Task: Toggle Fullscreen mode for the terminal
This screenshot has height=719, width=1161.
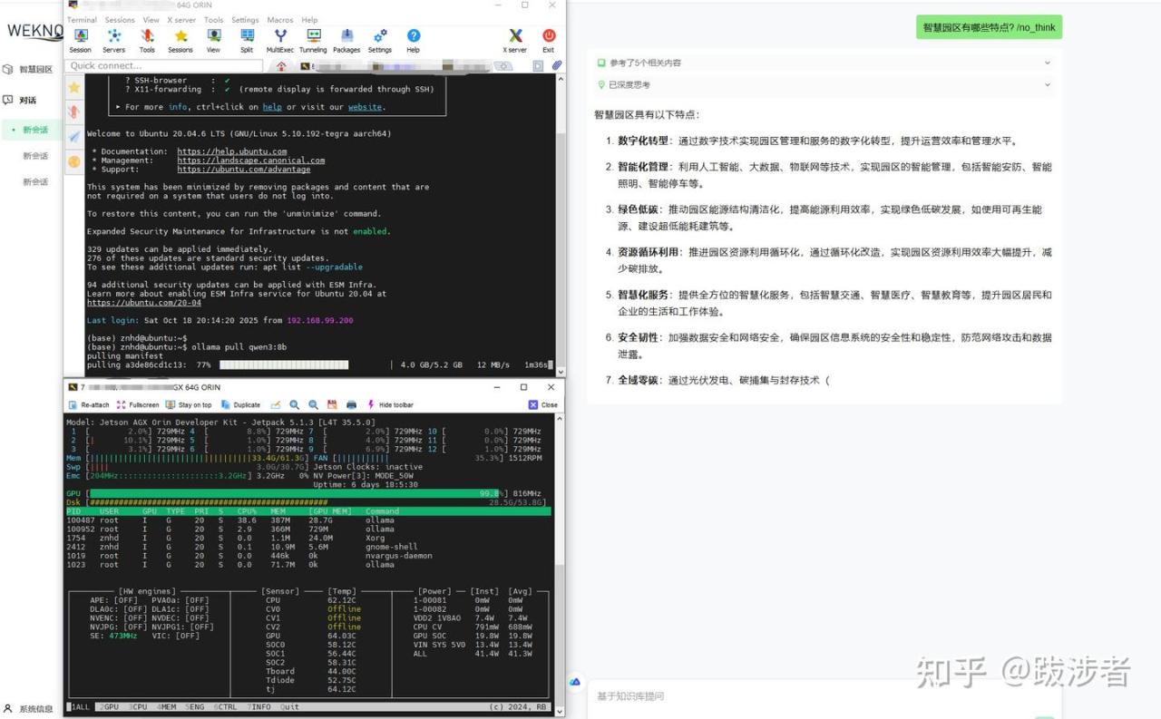Action: click(x=138, y=405)
